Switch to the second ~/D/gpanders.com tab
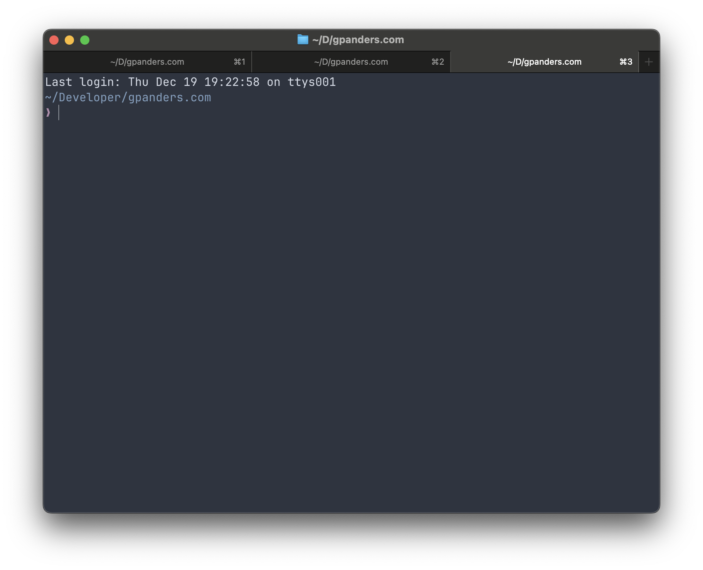The width and height of the screenshot is (703, 570). coord(351,62)
